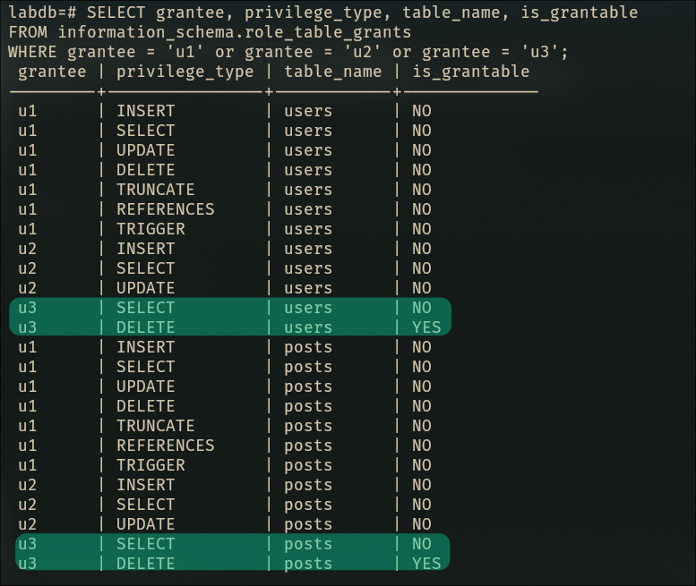Click YES in the u3 DELETE posts row
Image resolution: width=696 pixels, height=586 pixels.
pyautogui.click(x=426, y=564)
